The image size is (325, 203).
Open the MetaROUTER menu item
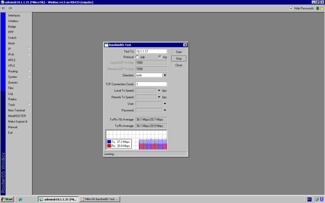pyautogui.click(x=17, y=116)
